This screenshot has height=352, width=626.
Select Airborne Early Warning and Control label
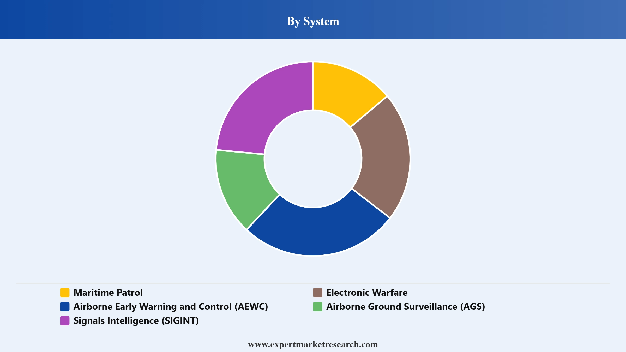[171, 307]
